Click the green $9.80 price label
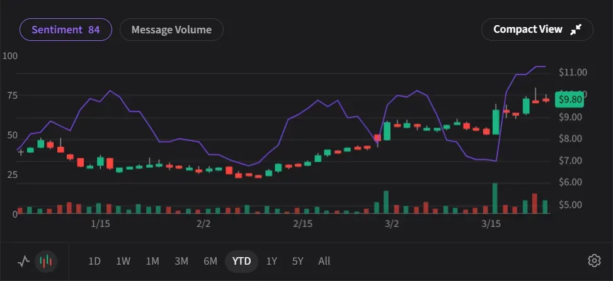The height and width of the screenshot is (281, 613). coord(570,99)
